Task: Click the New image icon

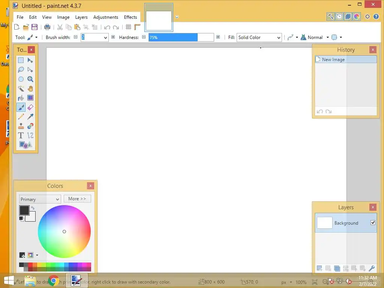Action: tap(17, 27)
